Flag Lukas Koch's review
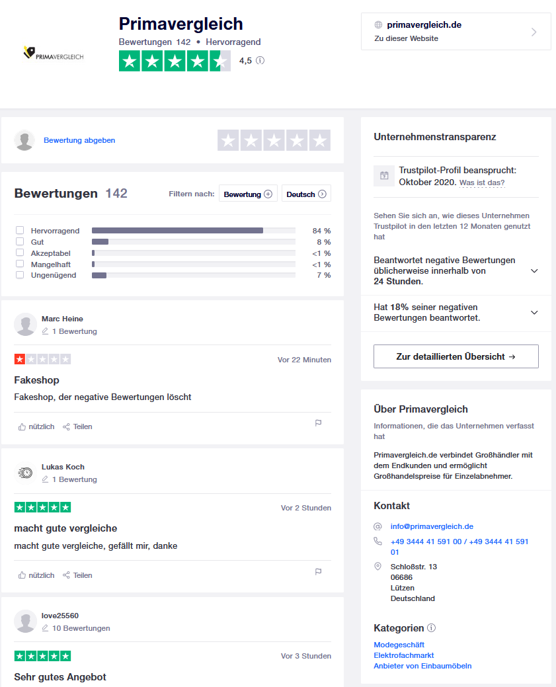This screenshot has height=687, width=556. 319,572
